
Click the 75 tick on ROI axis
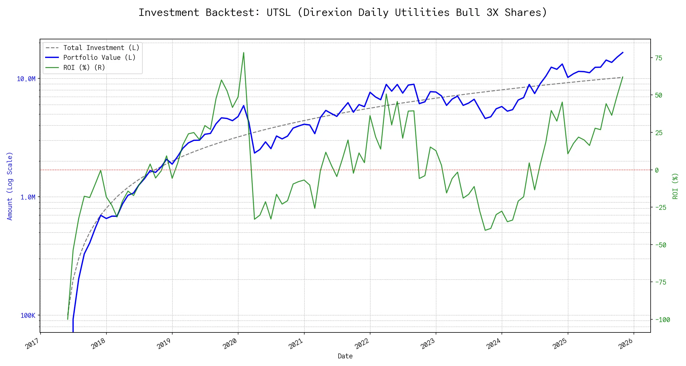point(659,58)
